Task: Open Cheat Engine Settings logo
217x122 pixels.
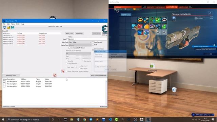Action: click(x=104, y=29)
